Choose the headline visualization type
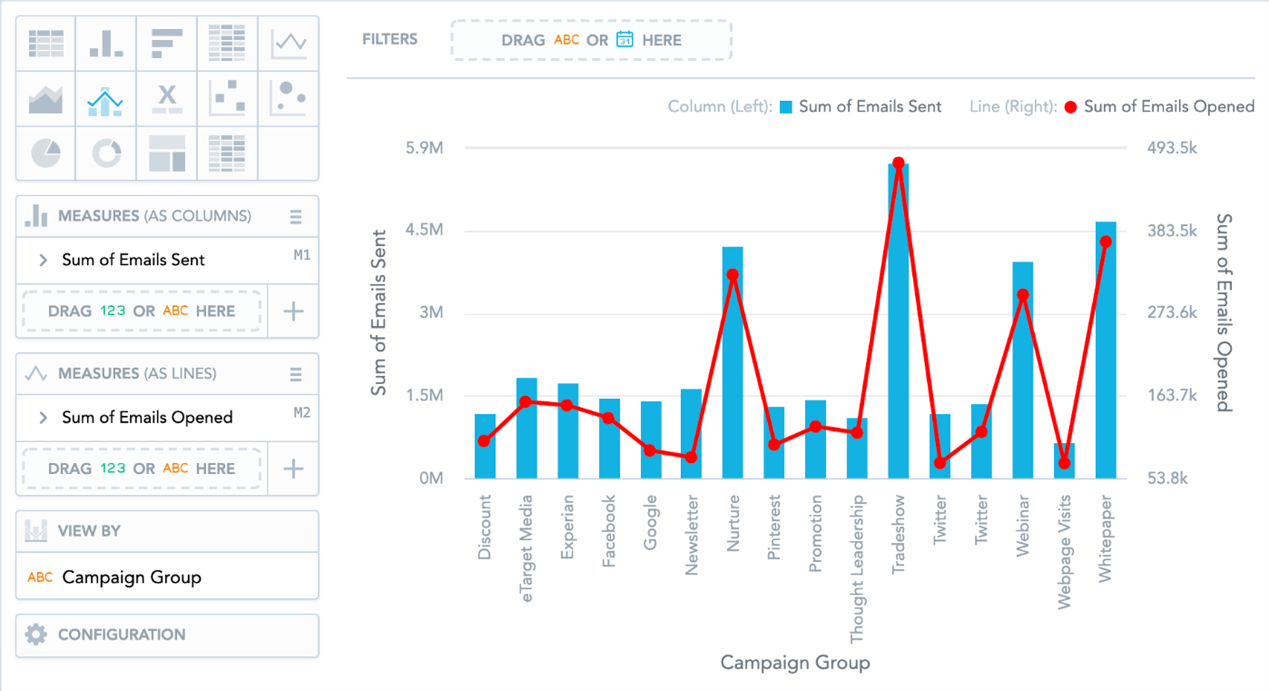This screenshot has height=691, width=1269. pos(166,99)
